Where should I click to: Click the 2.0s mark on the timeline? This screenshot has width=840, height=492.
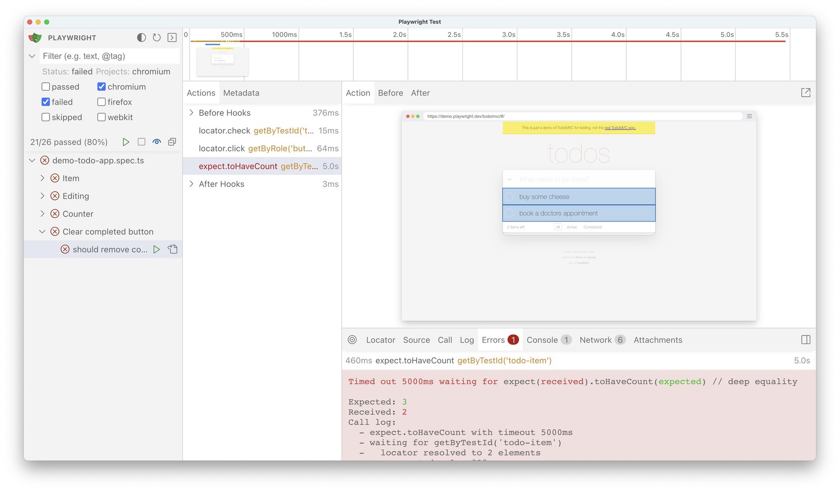tap(399, 34)
